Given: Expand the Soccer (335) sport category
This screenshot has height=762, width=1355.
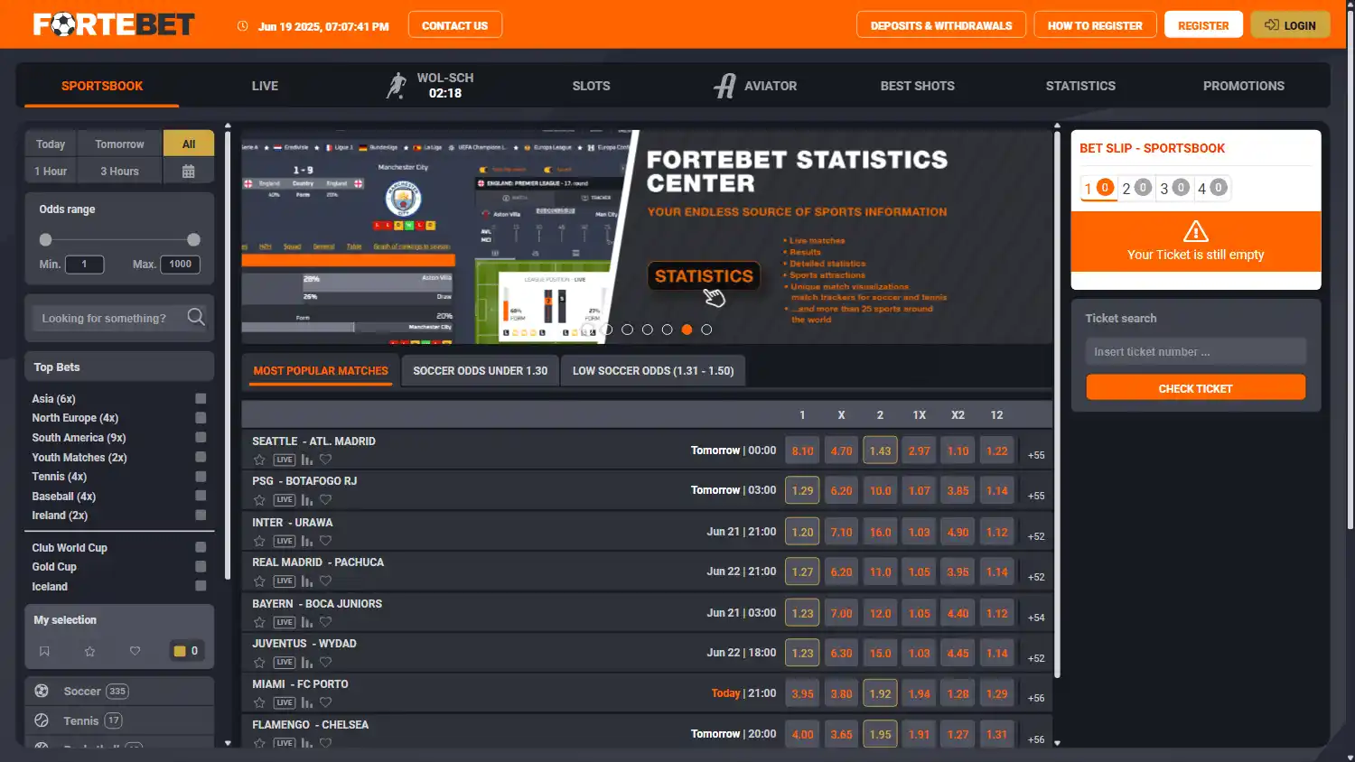Looking at the screenshot, I should [119, 691].
